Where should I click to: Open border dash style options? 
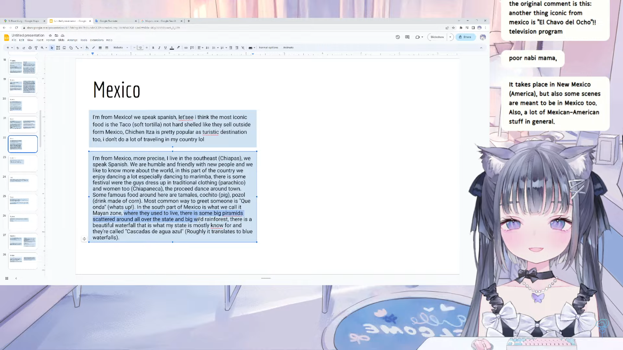107,47
